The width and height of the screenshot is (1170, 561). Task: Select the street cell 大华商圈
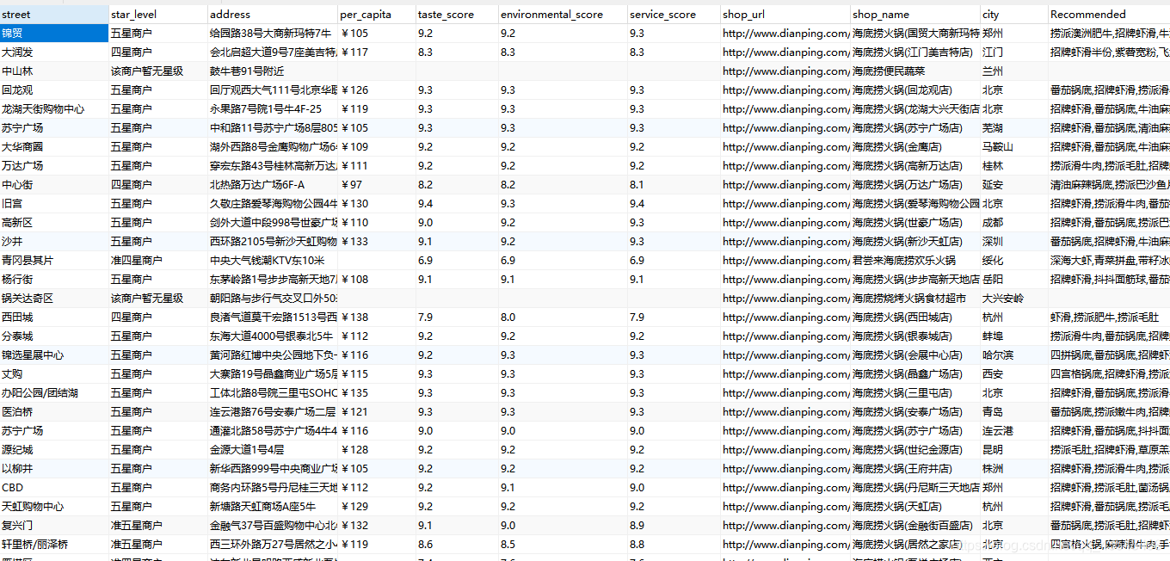pos(54,146)
